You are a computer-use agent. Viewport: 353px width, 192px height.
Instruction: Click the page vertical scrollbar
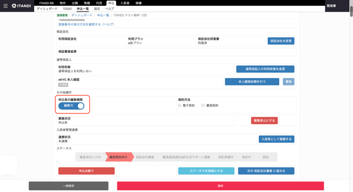tap(351, 11)
